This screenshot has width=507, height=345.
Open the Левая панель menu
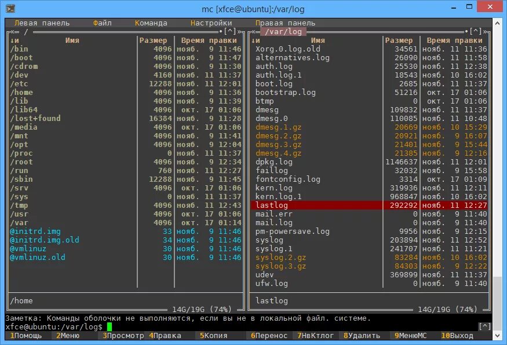point(42,23)
